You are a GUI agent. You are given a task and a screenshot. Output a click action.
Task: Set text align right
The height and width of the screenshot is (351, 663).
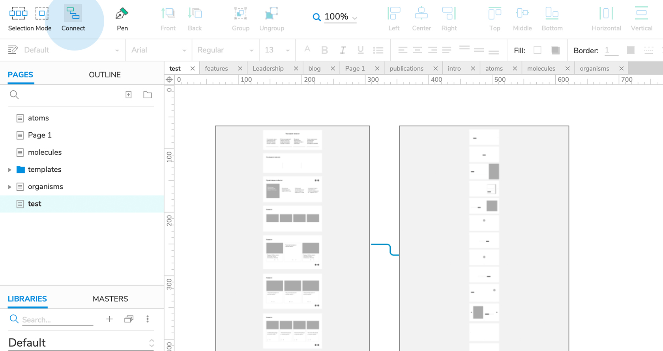pos(433,50)
